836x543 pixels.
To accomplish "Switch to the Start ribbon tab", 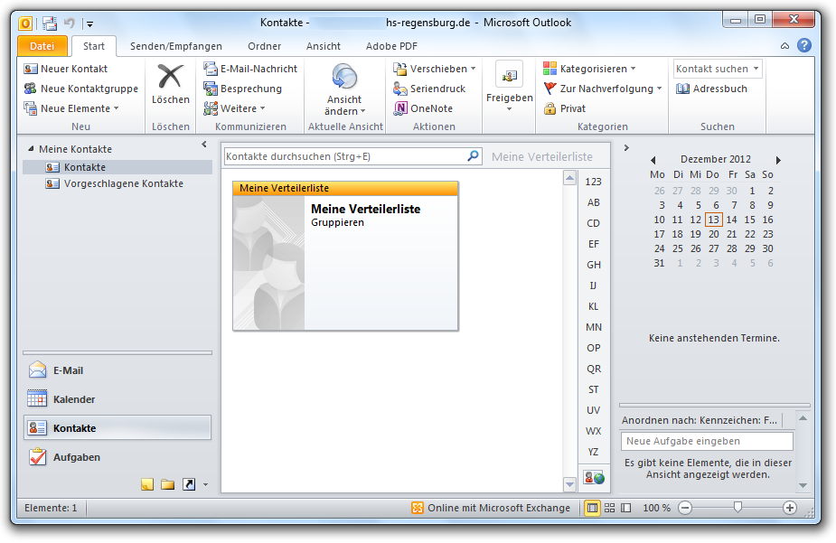I will click(94, 46).
